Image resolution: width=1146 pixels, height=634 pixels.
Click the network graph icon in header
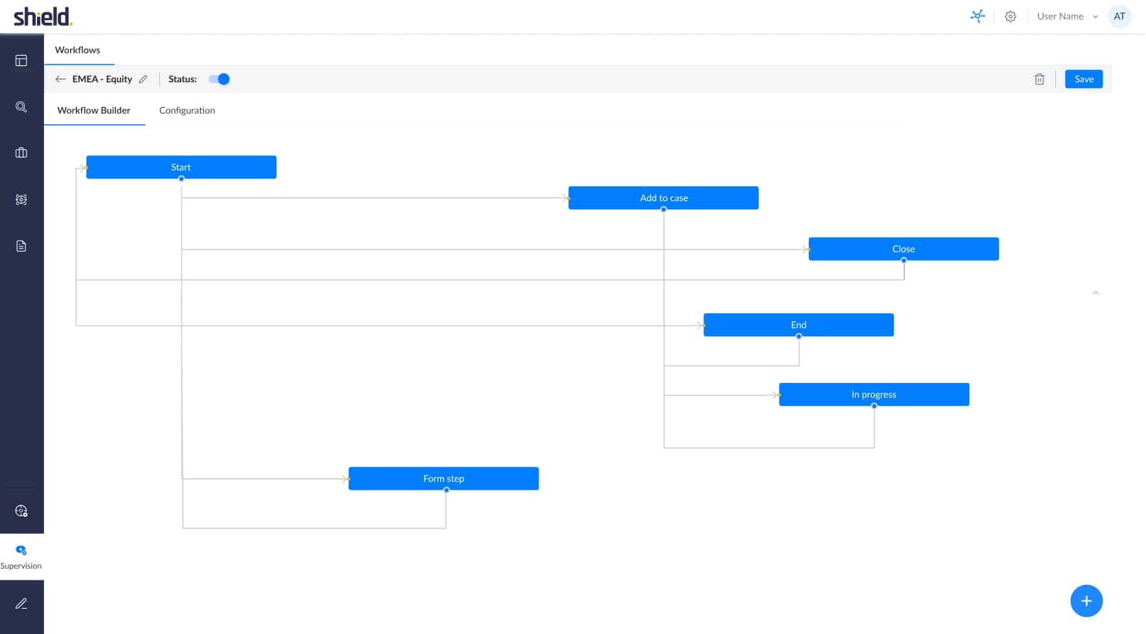pos(978,16)
